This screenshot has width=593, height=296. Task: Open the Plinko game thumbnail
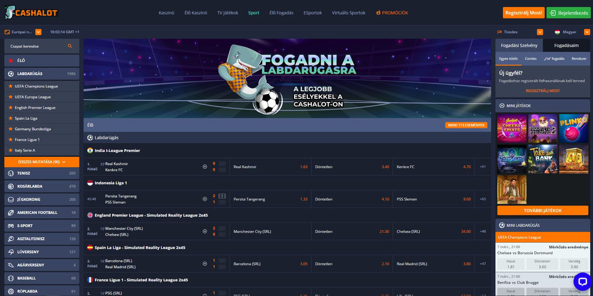tap(573, 128)
